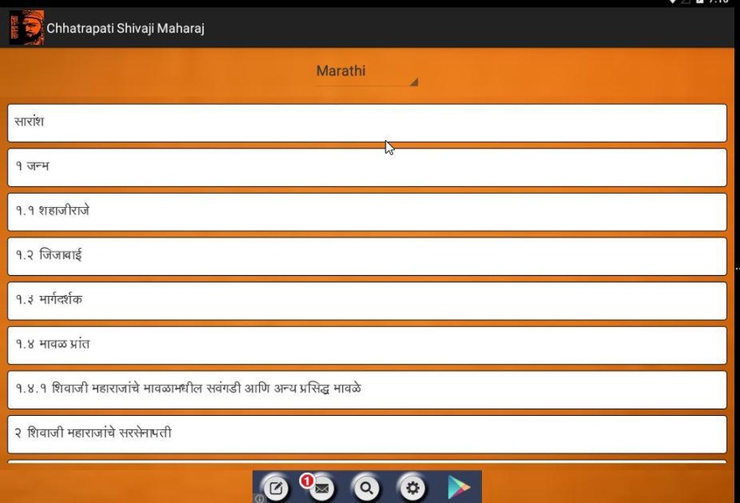Open the सारांश section
This screenshot has height=503, width=740.
point(367,122)
